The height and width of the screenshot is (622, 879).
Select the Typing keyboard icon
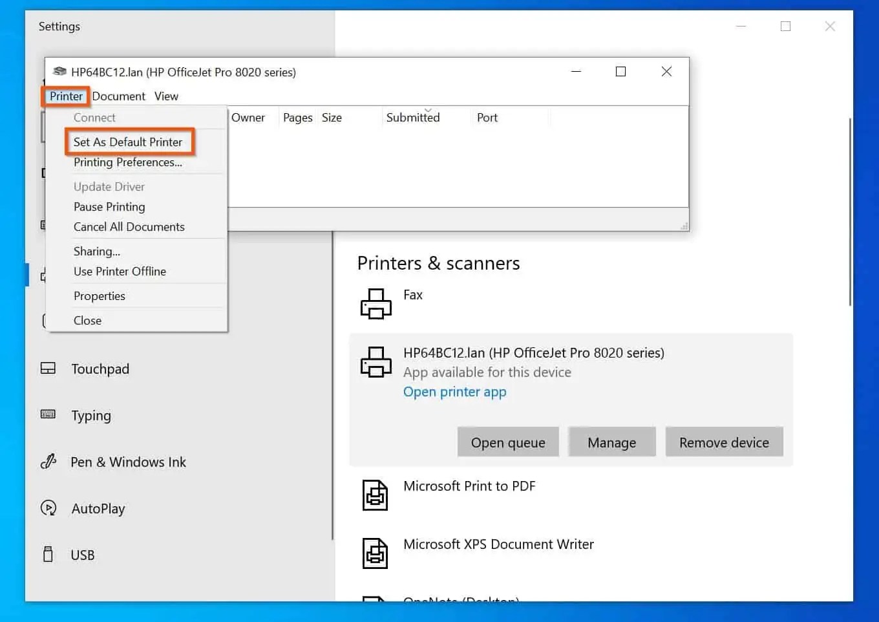tap(48, 414)
